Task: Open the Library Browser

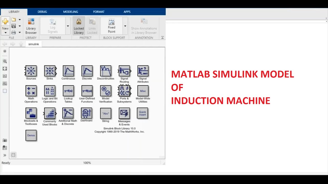Action: point(31,26)
